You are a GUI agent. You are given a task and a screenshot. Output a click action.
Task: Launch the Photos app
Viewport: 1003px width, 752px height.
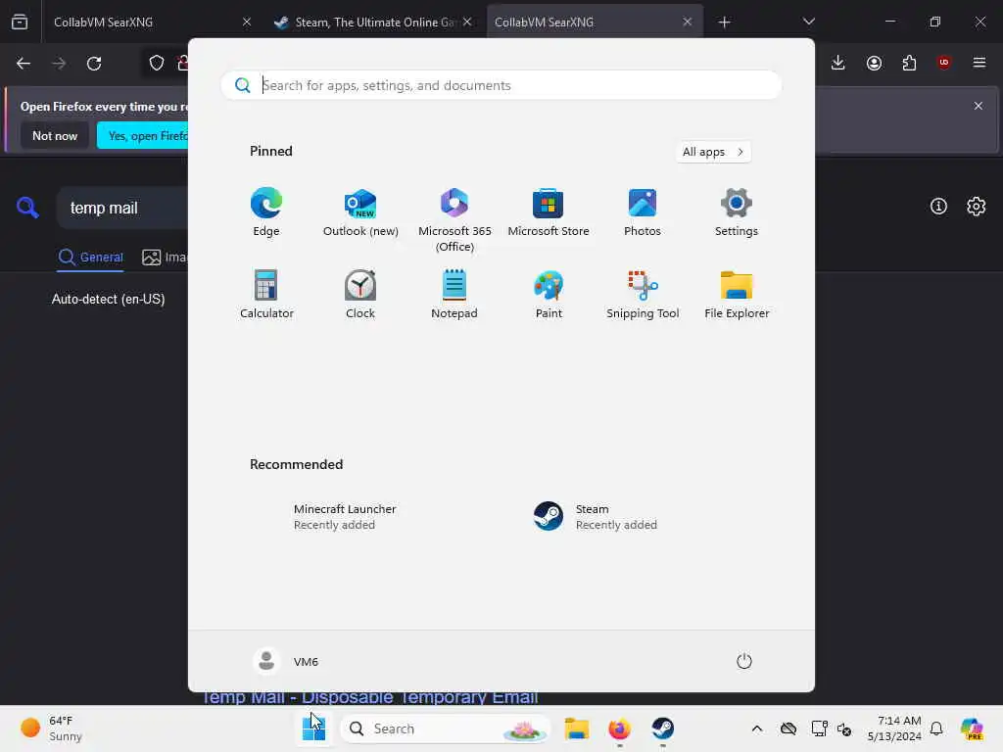click(643, 211)
